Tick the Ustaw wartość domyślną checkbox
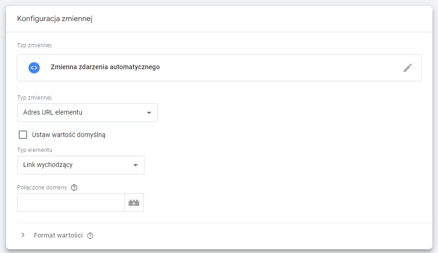Image resolution: width=438 pixels, height=253 pixels. tap(23, 135)
